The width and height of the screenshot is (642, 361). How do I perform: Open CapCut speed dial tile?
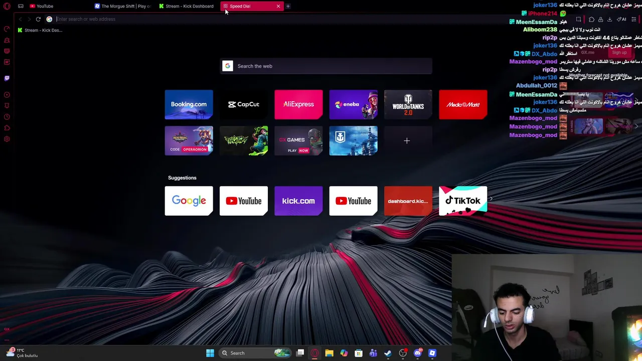(244, 104)
